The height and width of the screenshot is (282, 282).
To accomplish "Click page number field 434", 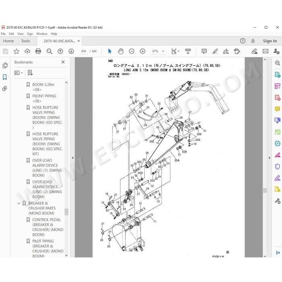I will [83, 51].
